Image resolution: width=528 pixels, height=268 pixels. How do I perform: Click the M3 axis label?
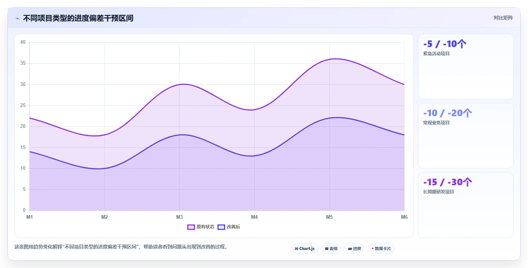pyautogui.click(x=180, y=217)
